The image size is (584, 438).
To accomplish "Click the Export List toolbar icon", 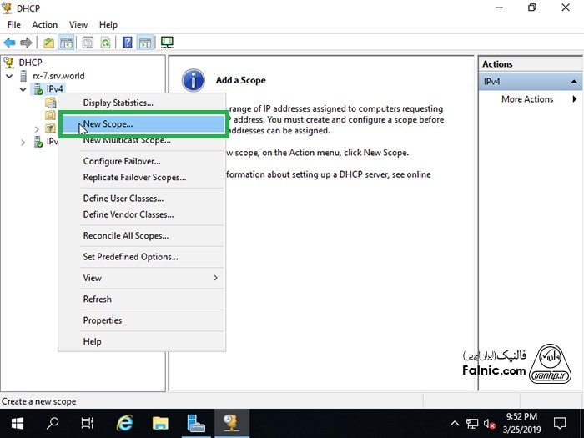I will click(x=88, y=42).
